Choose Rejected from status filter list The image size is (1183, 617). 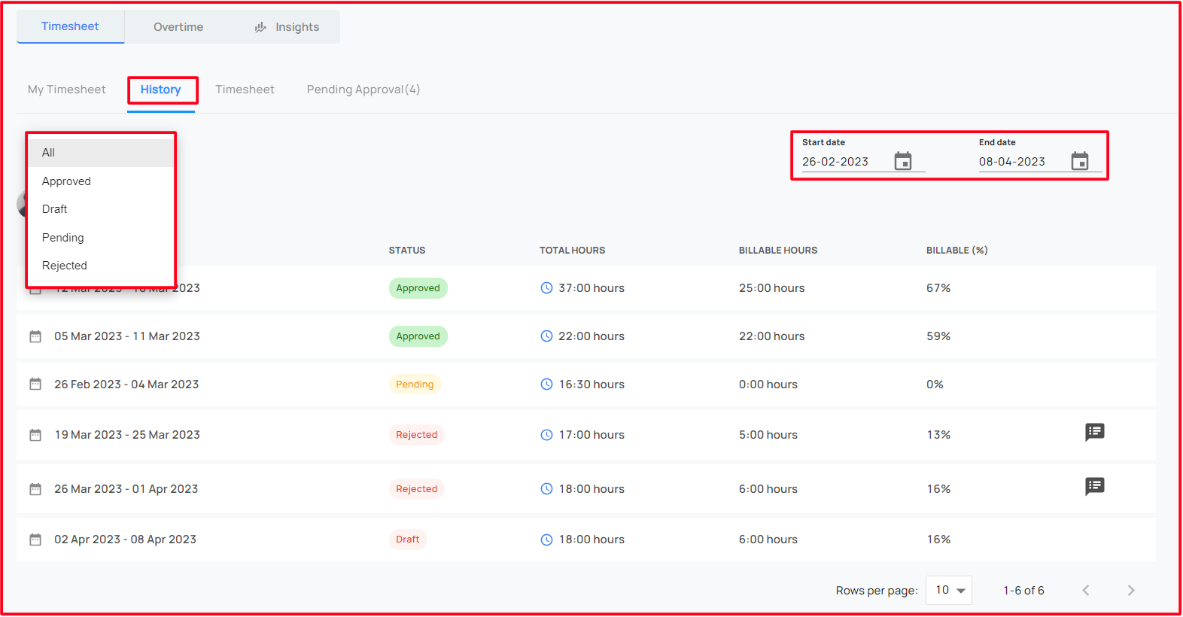click(x=101, y=266)
